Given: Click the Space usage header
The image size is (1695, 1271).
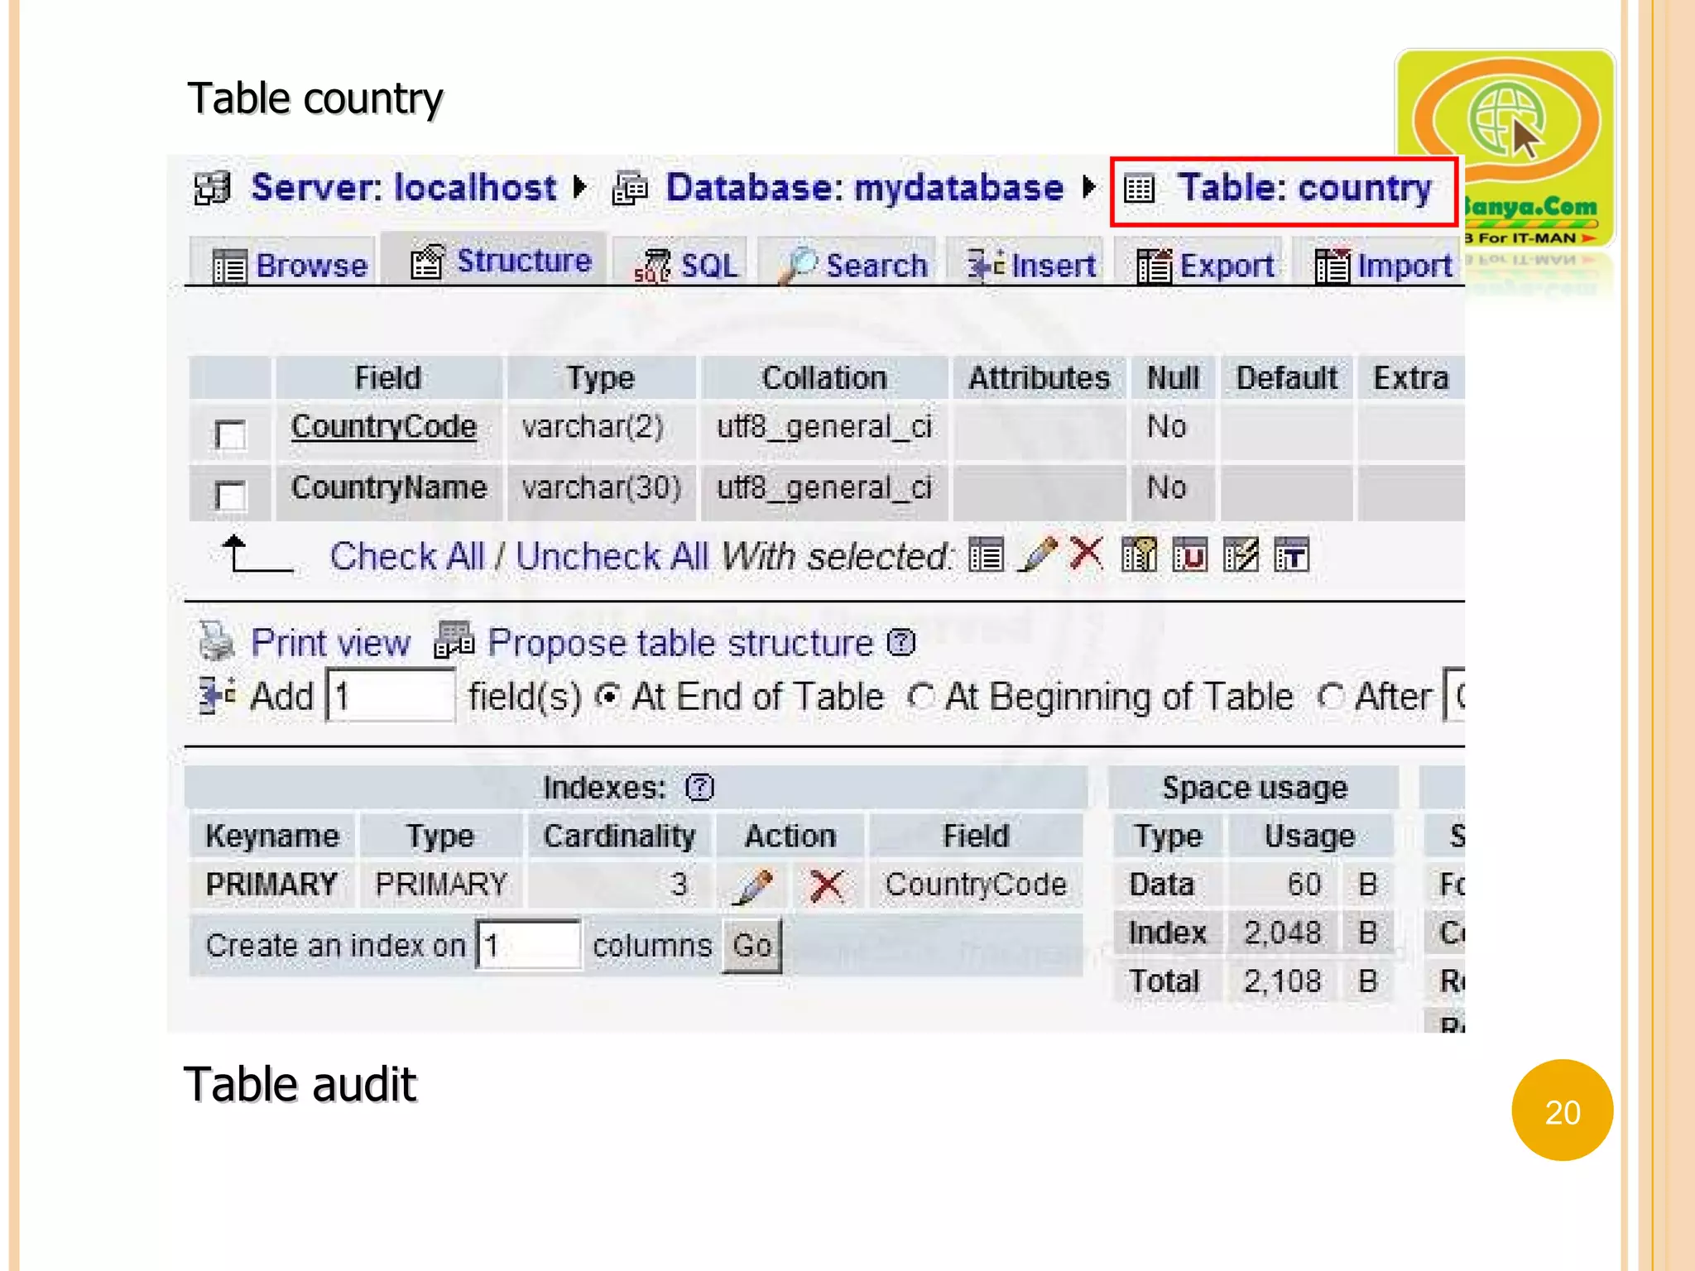Looking at the screenshot, I should (1255, 788).
